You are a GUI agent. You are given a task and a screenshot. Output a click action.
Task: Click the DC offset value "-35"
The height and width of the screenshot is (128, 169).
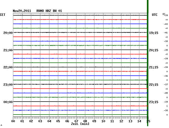click(166, 50)
